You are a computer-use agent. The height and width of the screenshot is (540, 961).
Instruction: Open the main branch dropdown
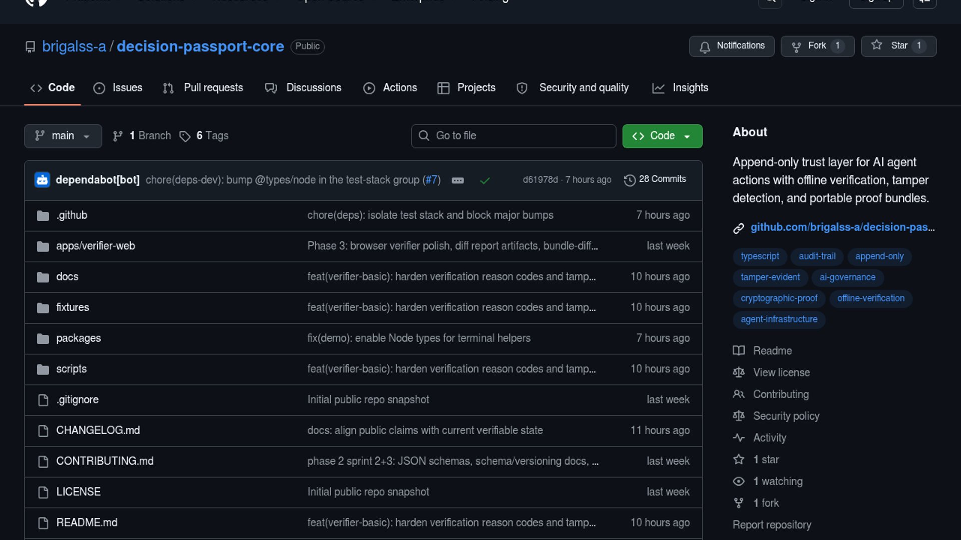pyautogui.click(x=63, y=136)
